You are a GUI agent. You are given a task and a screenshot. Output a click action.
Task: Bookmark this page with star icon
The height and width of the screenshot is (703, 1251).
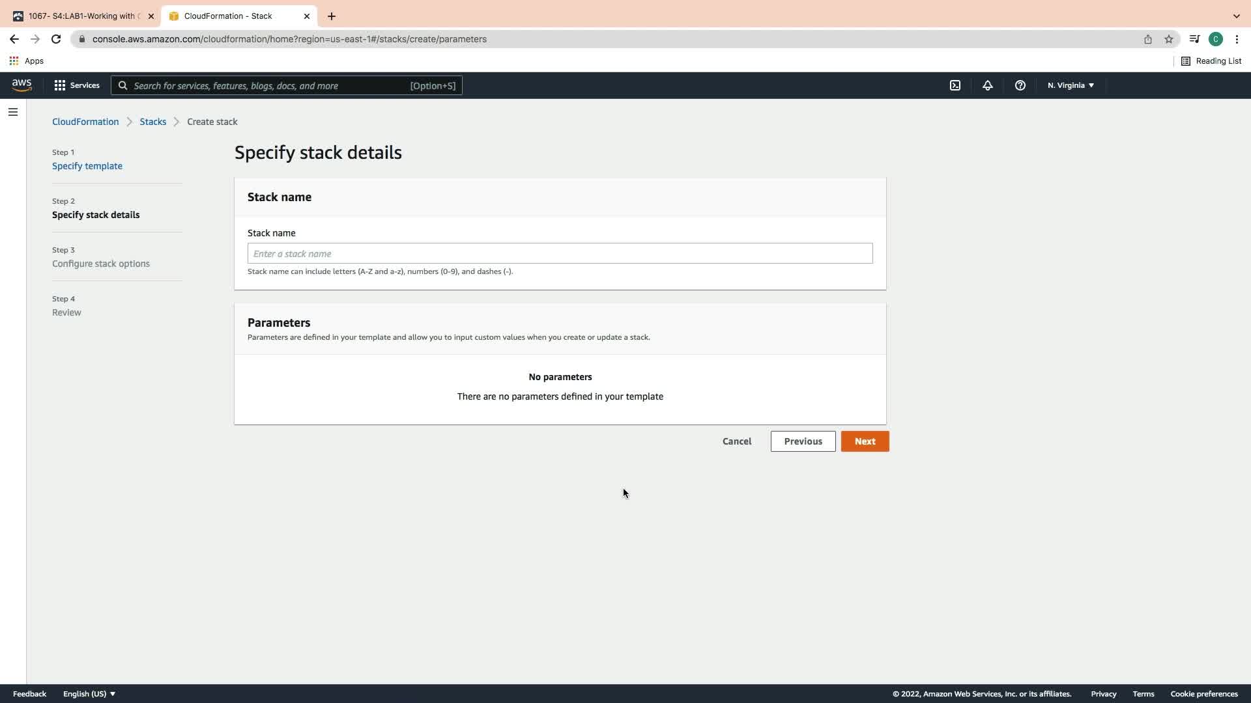click(x=1169, y=39)
